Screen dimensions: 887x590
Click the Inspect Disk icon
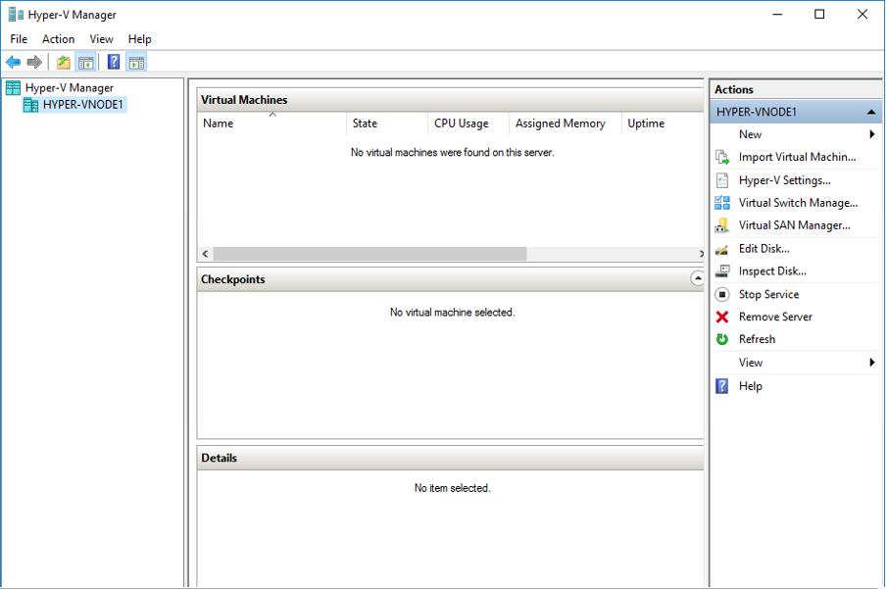point(722,271)
